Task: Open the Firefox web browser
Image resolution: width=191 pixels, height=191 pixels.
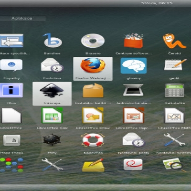Action: [x=93, y=69]
